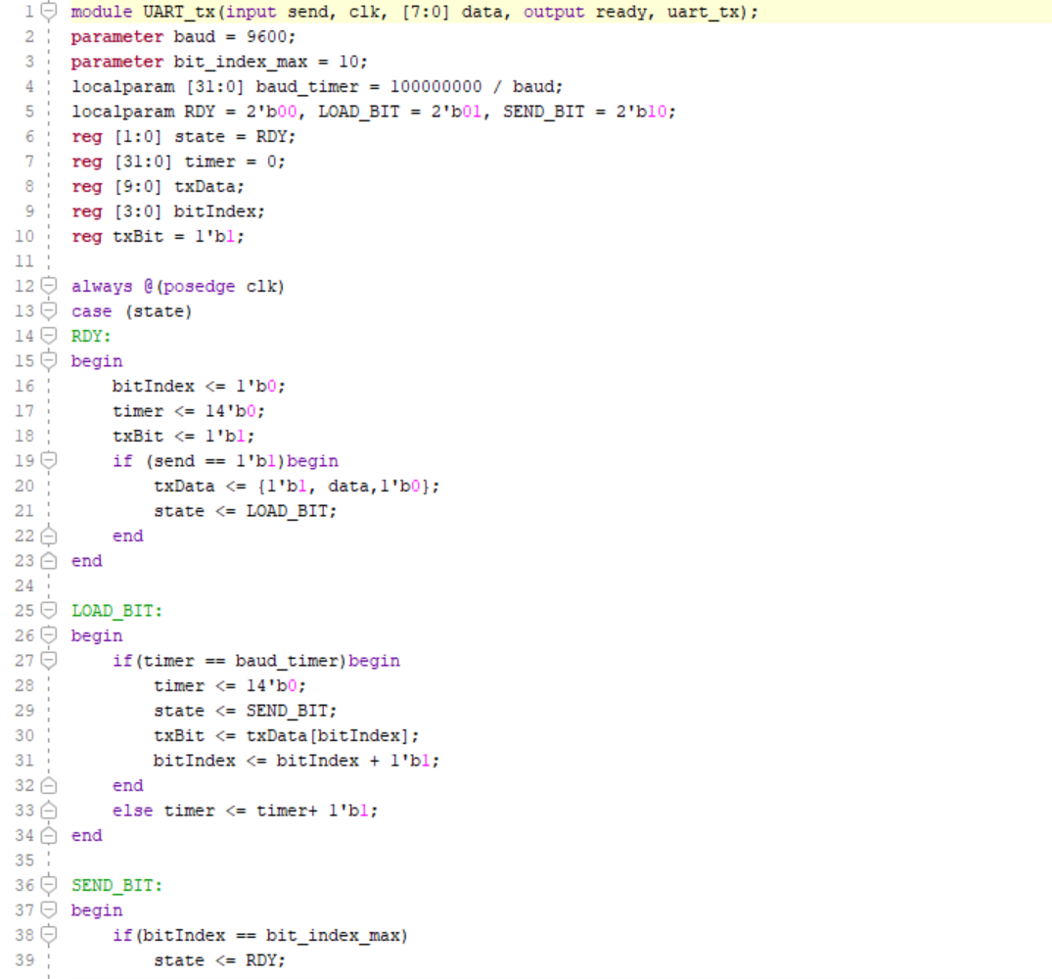Click the 'parameter bit_index_max = 10;' line
The width and height of the screenshot is (1052, 979).
click(219, 62)
